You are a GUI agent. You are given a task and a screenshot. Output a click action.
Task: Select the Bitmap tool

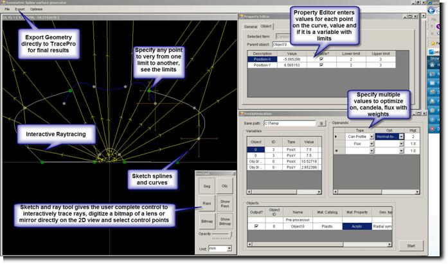[x=207, y=221]
